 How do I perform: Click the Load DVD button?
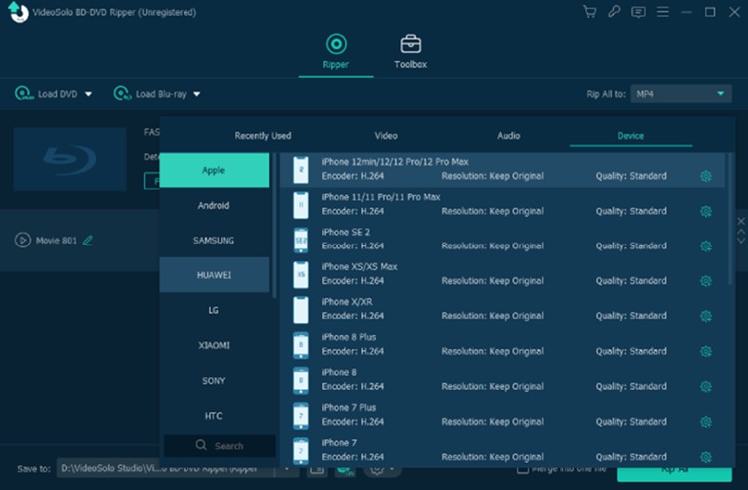46,94
